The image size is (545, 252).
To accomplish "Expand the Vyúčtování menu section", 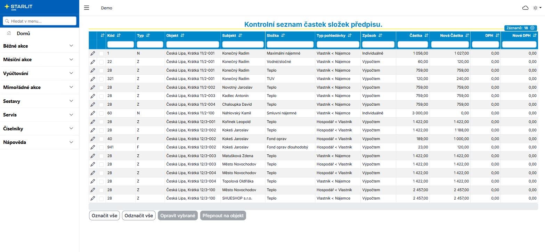I will pyautogui.click(x=39, y=73).
